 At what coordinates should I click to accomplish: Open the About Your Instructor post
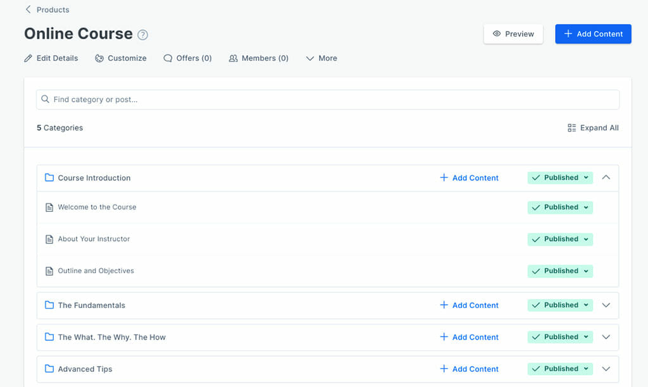coord(94,239)
